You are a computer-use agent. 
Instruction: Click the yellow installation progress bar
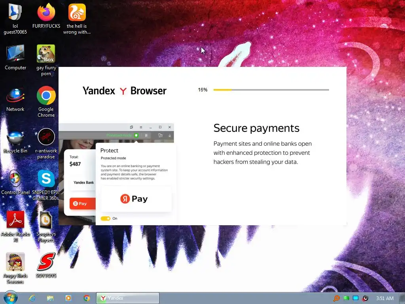271,90
